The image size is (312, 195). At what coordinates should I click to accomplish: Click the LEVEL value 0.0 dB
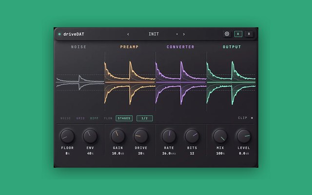244,154
